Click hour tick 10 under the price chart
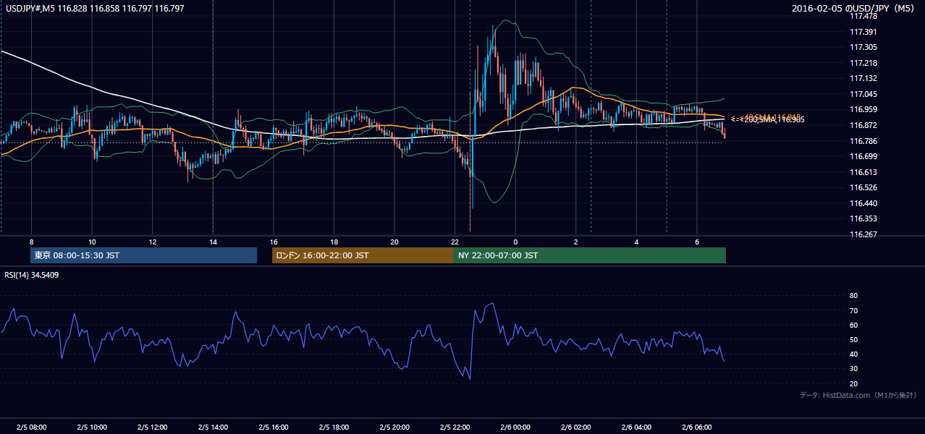The height and width of the screenshot is (434, 925). 92,242
